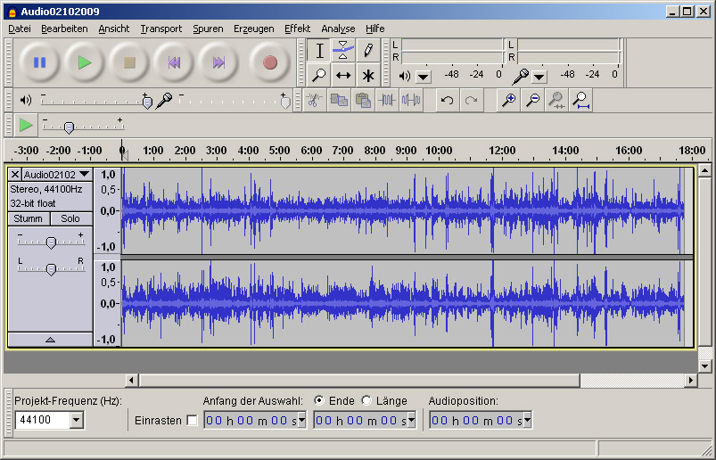716x460 pixels.
Task: Open the Erzeugen menu
Action: [254, 29]
